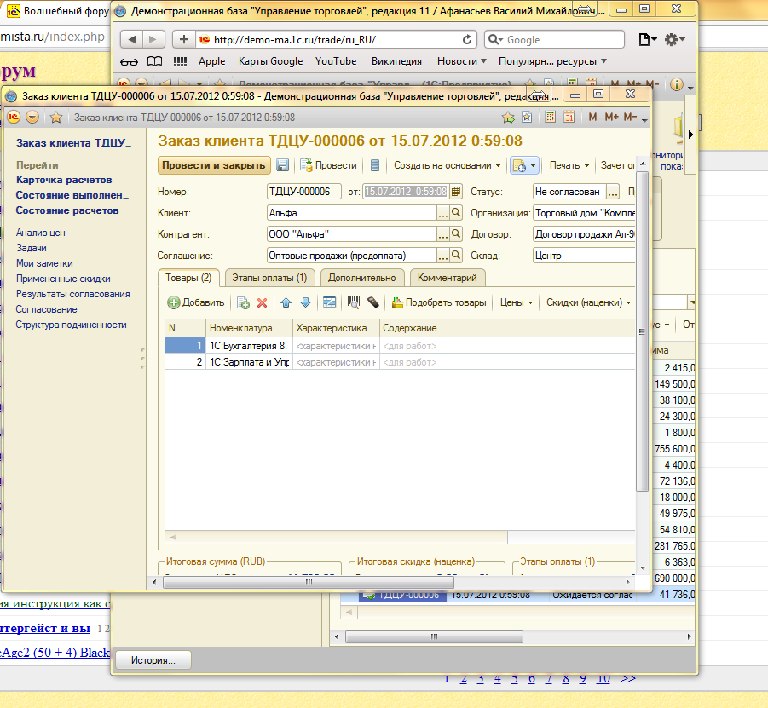Viewport: 768px width, 708px height.
Task: Delete the row with the red X icon
Action: tap(262, 302)
